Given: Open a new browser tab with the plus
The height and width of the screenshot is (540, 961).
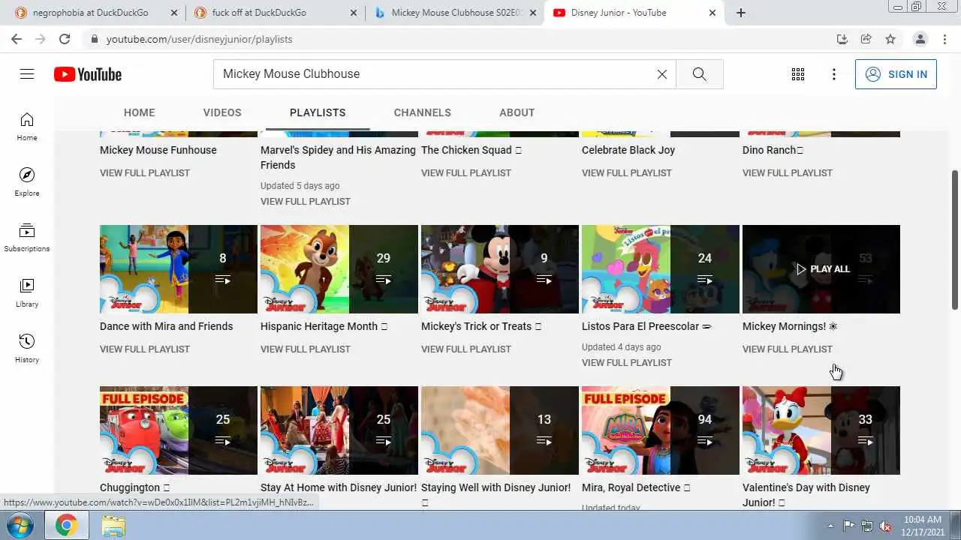Looking at the screenshot, I should (741, 13).
